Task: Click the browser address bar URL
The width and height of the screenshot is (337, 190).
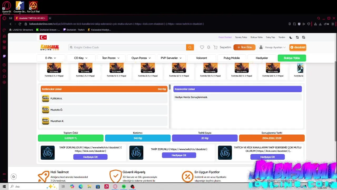Action: pyautogui.click(x=116, y=24)
